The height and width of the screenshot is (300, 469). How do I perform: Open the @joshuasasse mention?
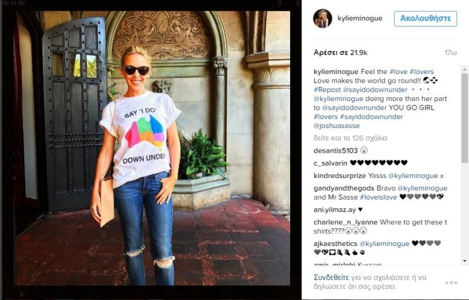337,126
